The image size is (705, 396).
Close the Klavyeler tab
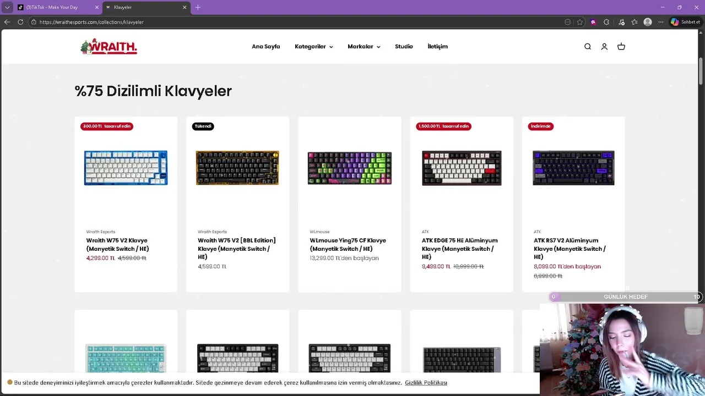tap(185, 7)
